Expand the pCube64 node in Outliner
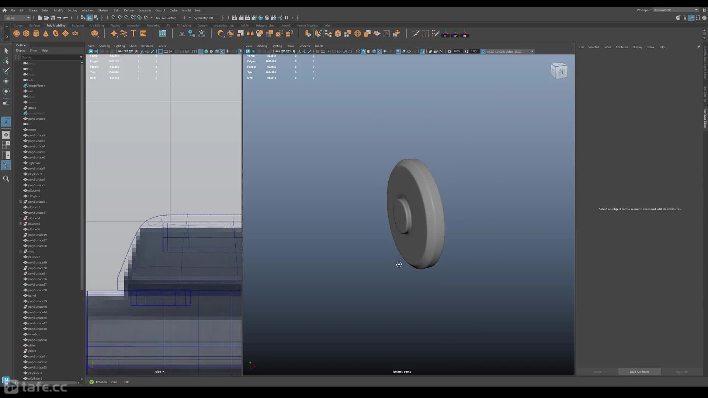 point(21,218)
